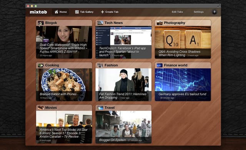
Task: Open Tab Gallery grid icon
Action: click(x=77, y=12)
